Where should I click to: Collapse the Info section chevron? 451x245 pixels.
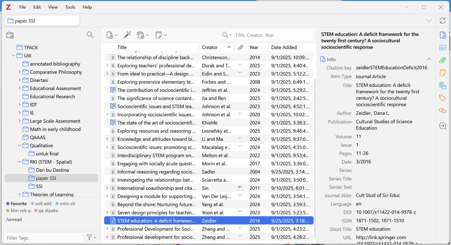(x=429, y=59)
